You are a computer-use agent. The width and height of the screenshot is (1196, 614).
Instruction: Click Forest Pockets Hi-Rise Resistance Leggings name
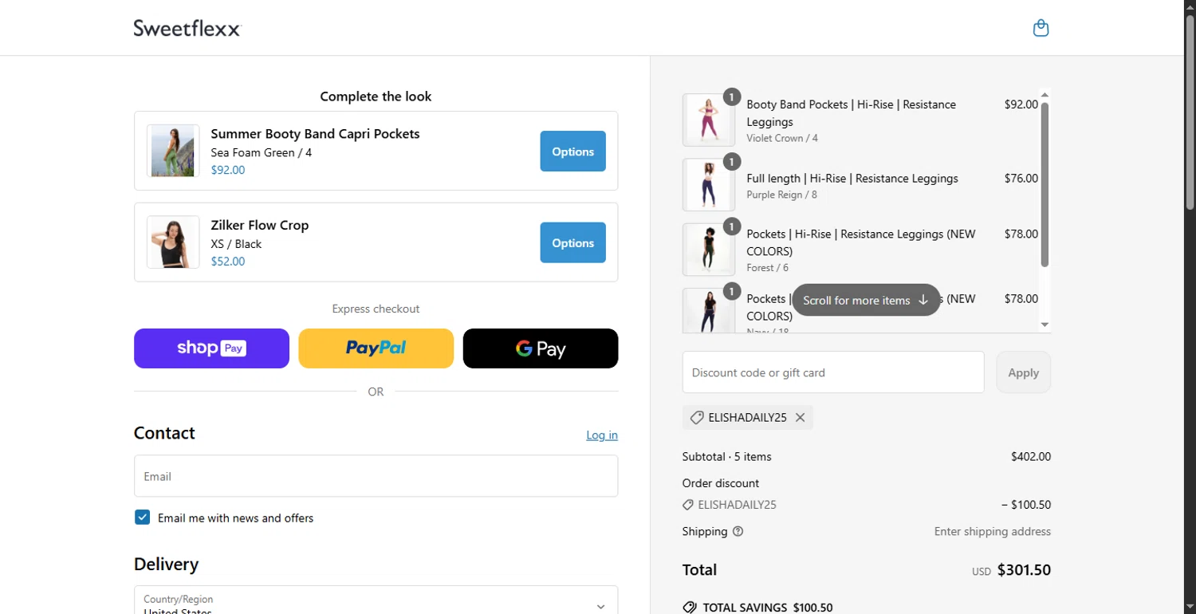click(x=861, y=242)
